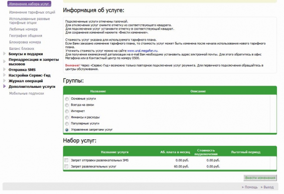The image size is (284, 194).
Task: Click "Бонусы и подарки" section title
Action: point(26,54)
